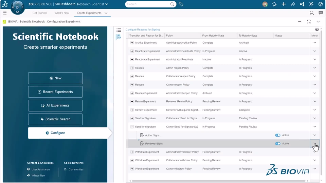Screen dimensions: 326x183
Task: Click the plus add icon in top bar
Action: tap(284, 4)
